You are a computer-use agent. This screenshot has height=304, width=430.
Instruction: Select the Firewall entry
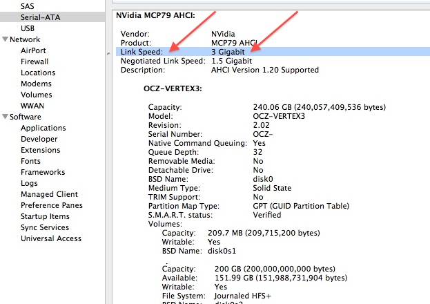pyautogui.click(x=35, y=61)
